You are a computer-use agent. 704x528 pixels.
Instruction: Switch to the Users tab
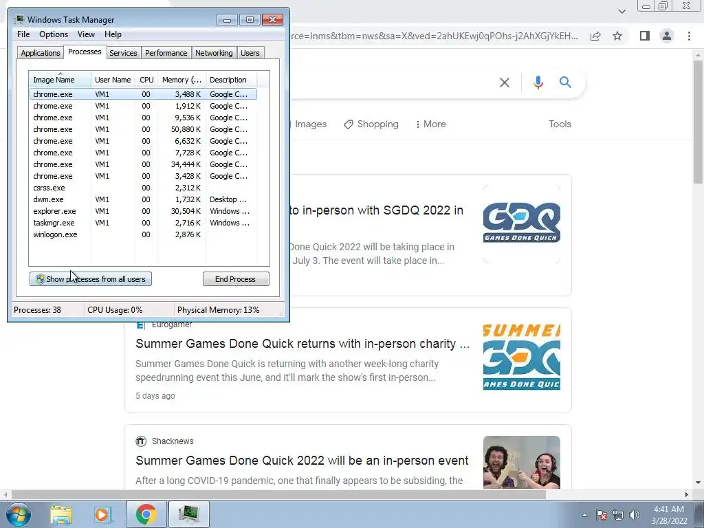[250, 53]
